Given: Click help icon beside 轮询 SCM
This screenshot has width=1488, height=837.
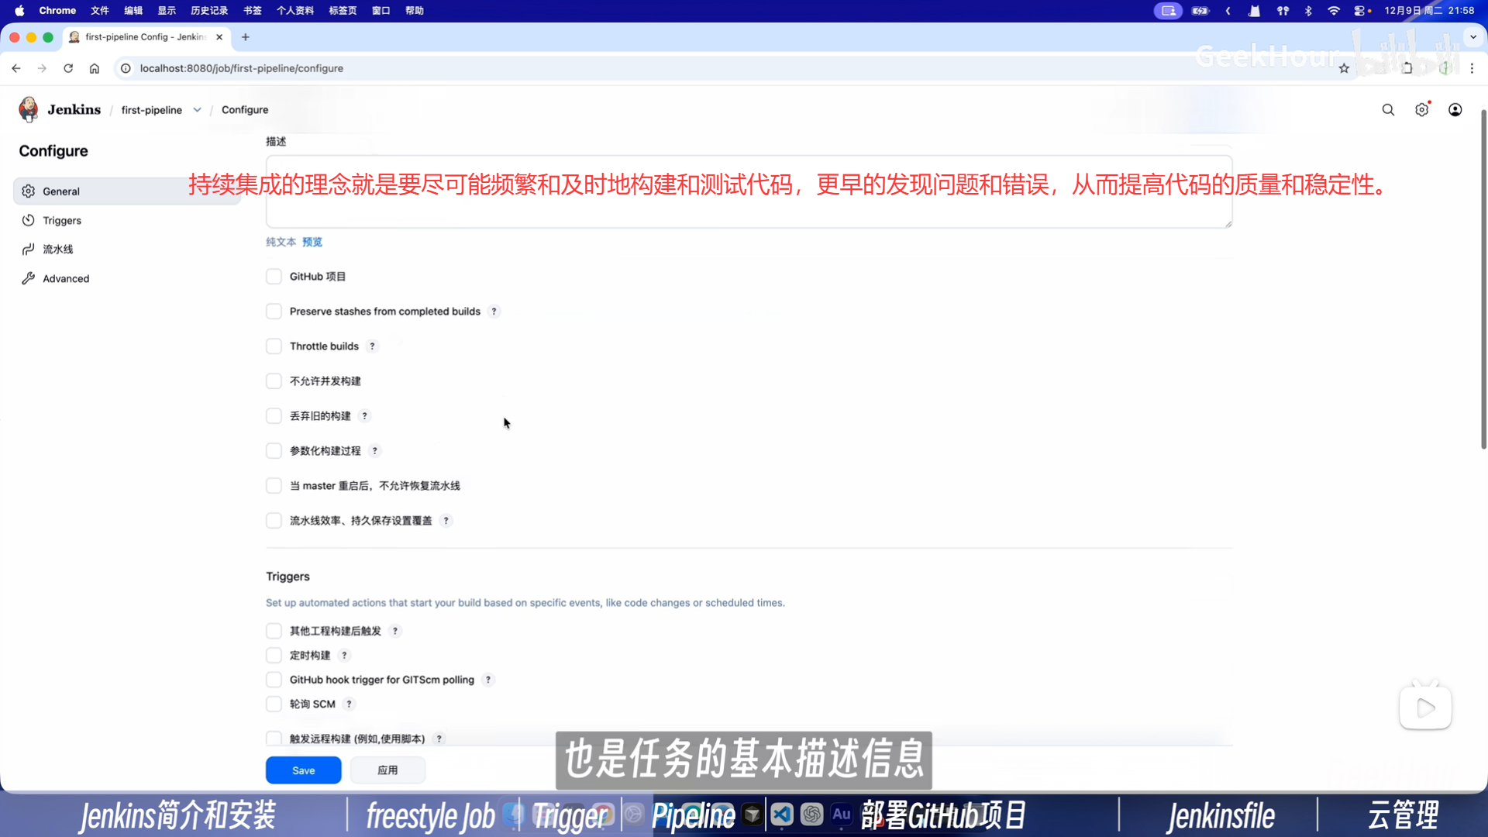Looking at the screenshot, I should pyautogui.click(x=350, y=704).
